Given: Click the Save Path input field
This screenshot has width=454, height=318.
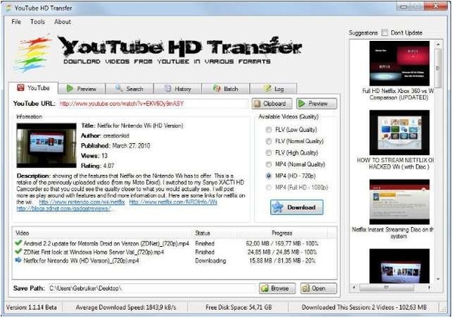Looking at the screenshot, I should click(152, 288).
